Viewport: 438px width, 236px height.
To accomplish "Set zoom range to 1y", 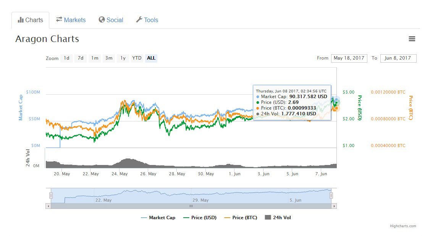I will pyautogui.click(x=123, y=58).
